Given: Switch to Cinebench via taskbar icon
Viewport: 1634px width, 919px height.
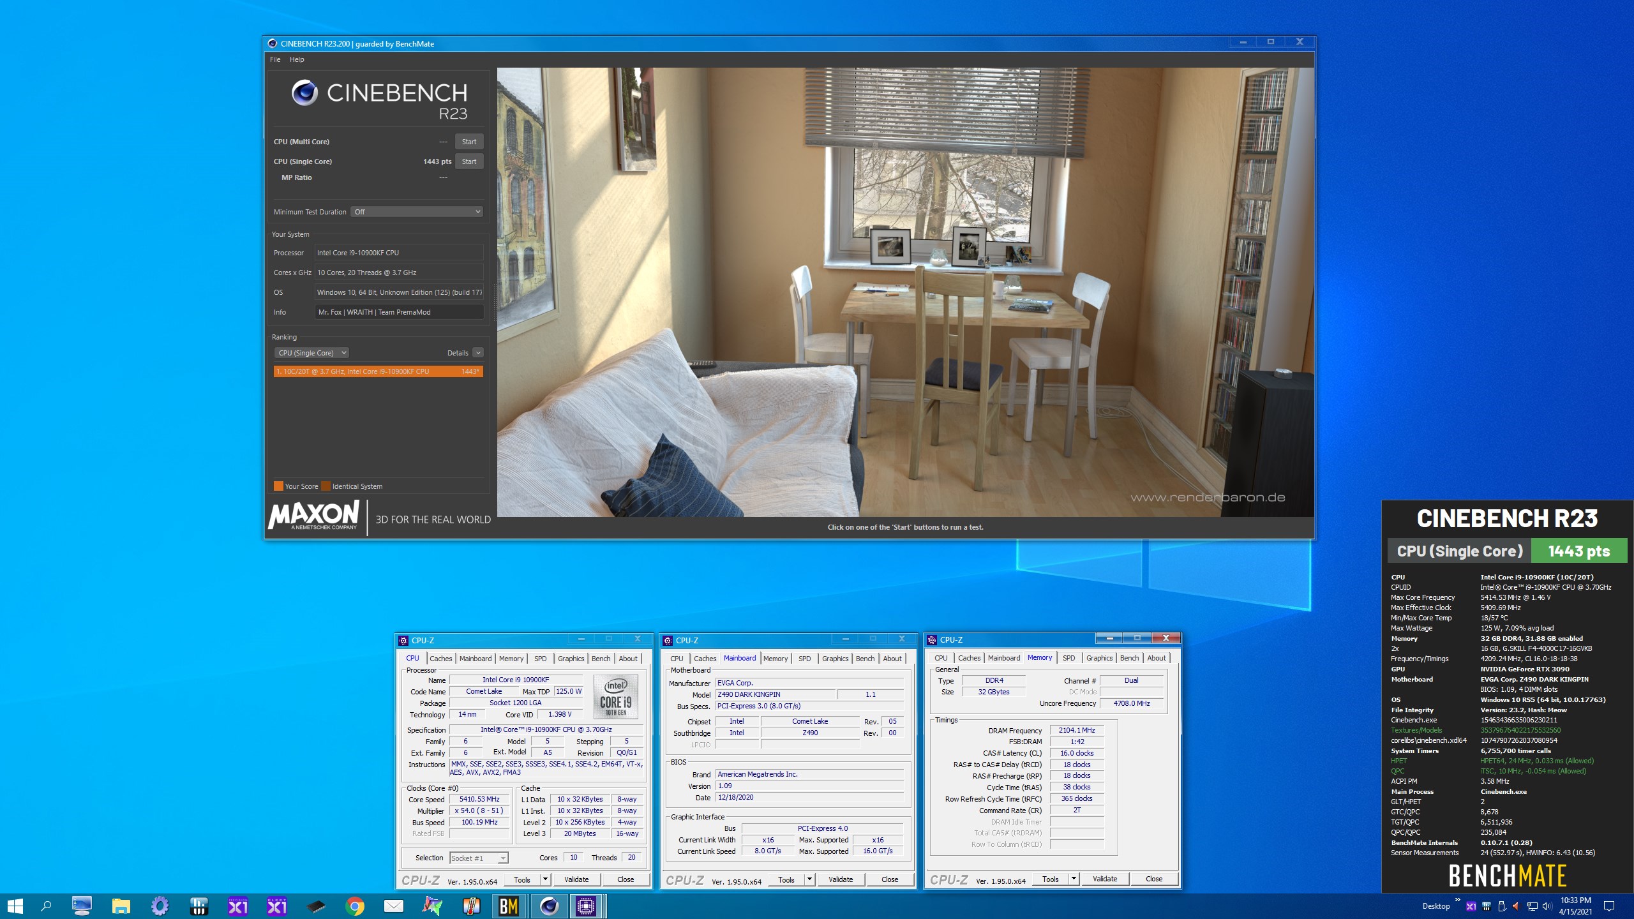Looking at the screenshot, I should coord(548,906).
